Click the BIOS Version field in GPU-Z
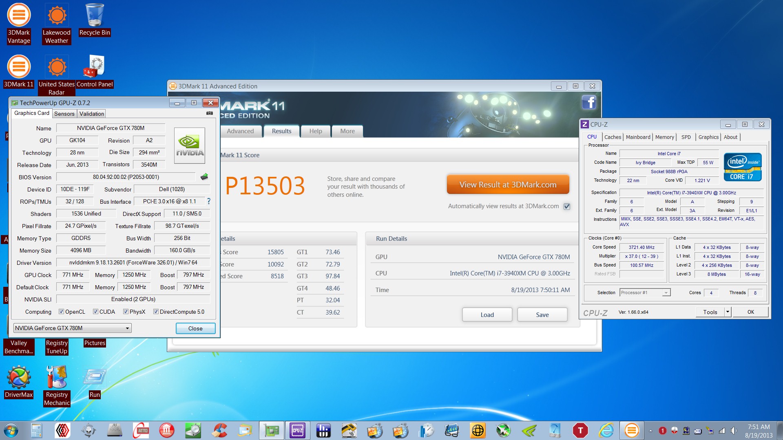783x440 pixels. (x=126, y=177)
